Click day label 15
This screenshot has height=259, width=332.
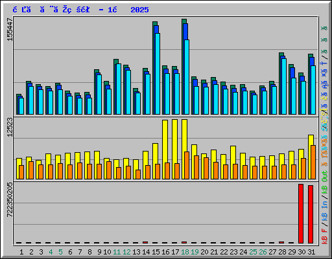click(x=156, y=252)
